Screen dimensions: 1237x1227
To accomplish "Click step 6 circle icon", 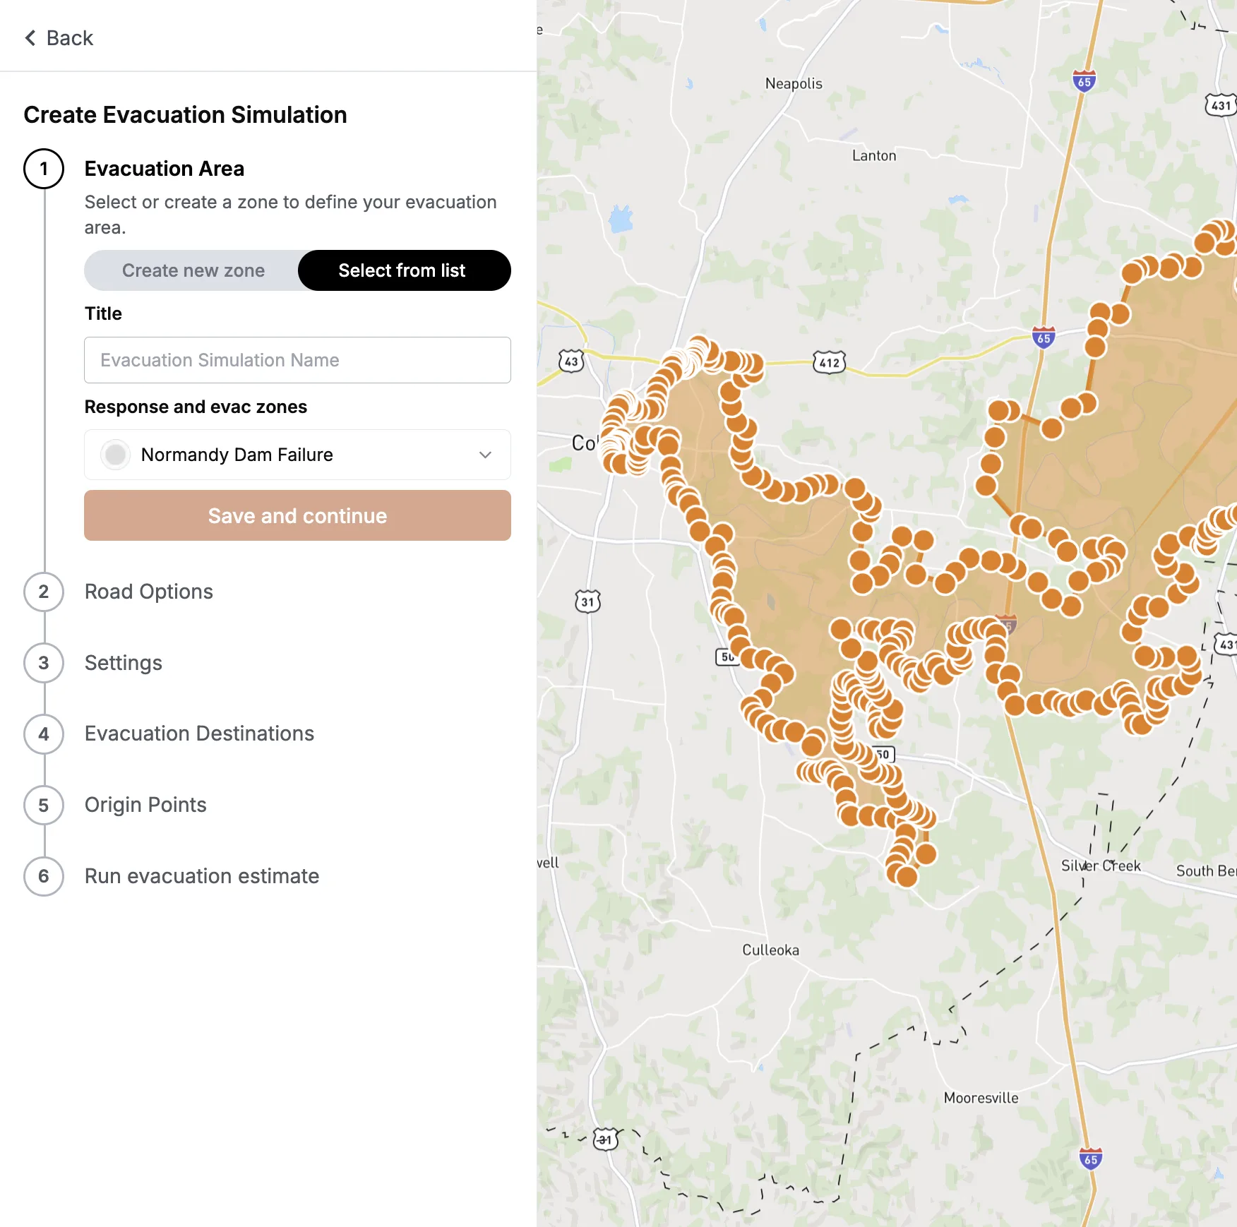I will [x=44, y=876].
